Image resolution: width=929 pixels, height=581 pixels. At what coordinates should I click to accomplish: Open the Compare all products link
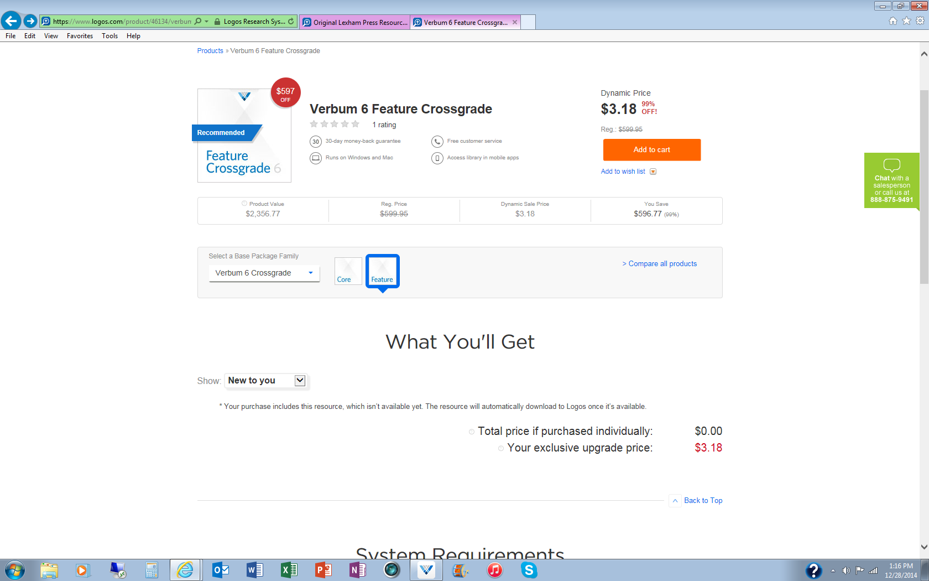660,264
